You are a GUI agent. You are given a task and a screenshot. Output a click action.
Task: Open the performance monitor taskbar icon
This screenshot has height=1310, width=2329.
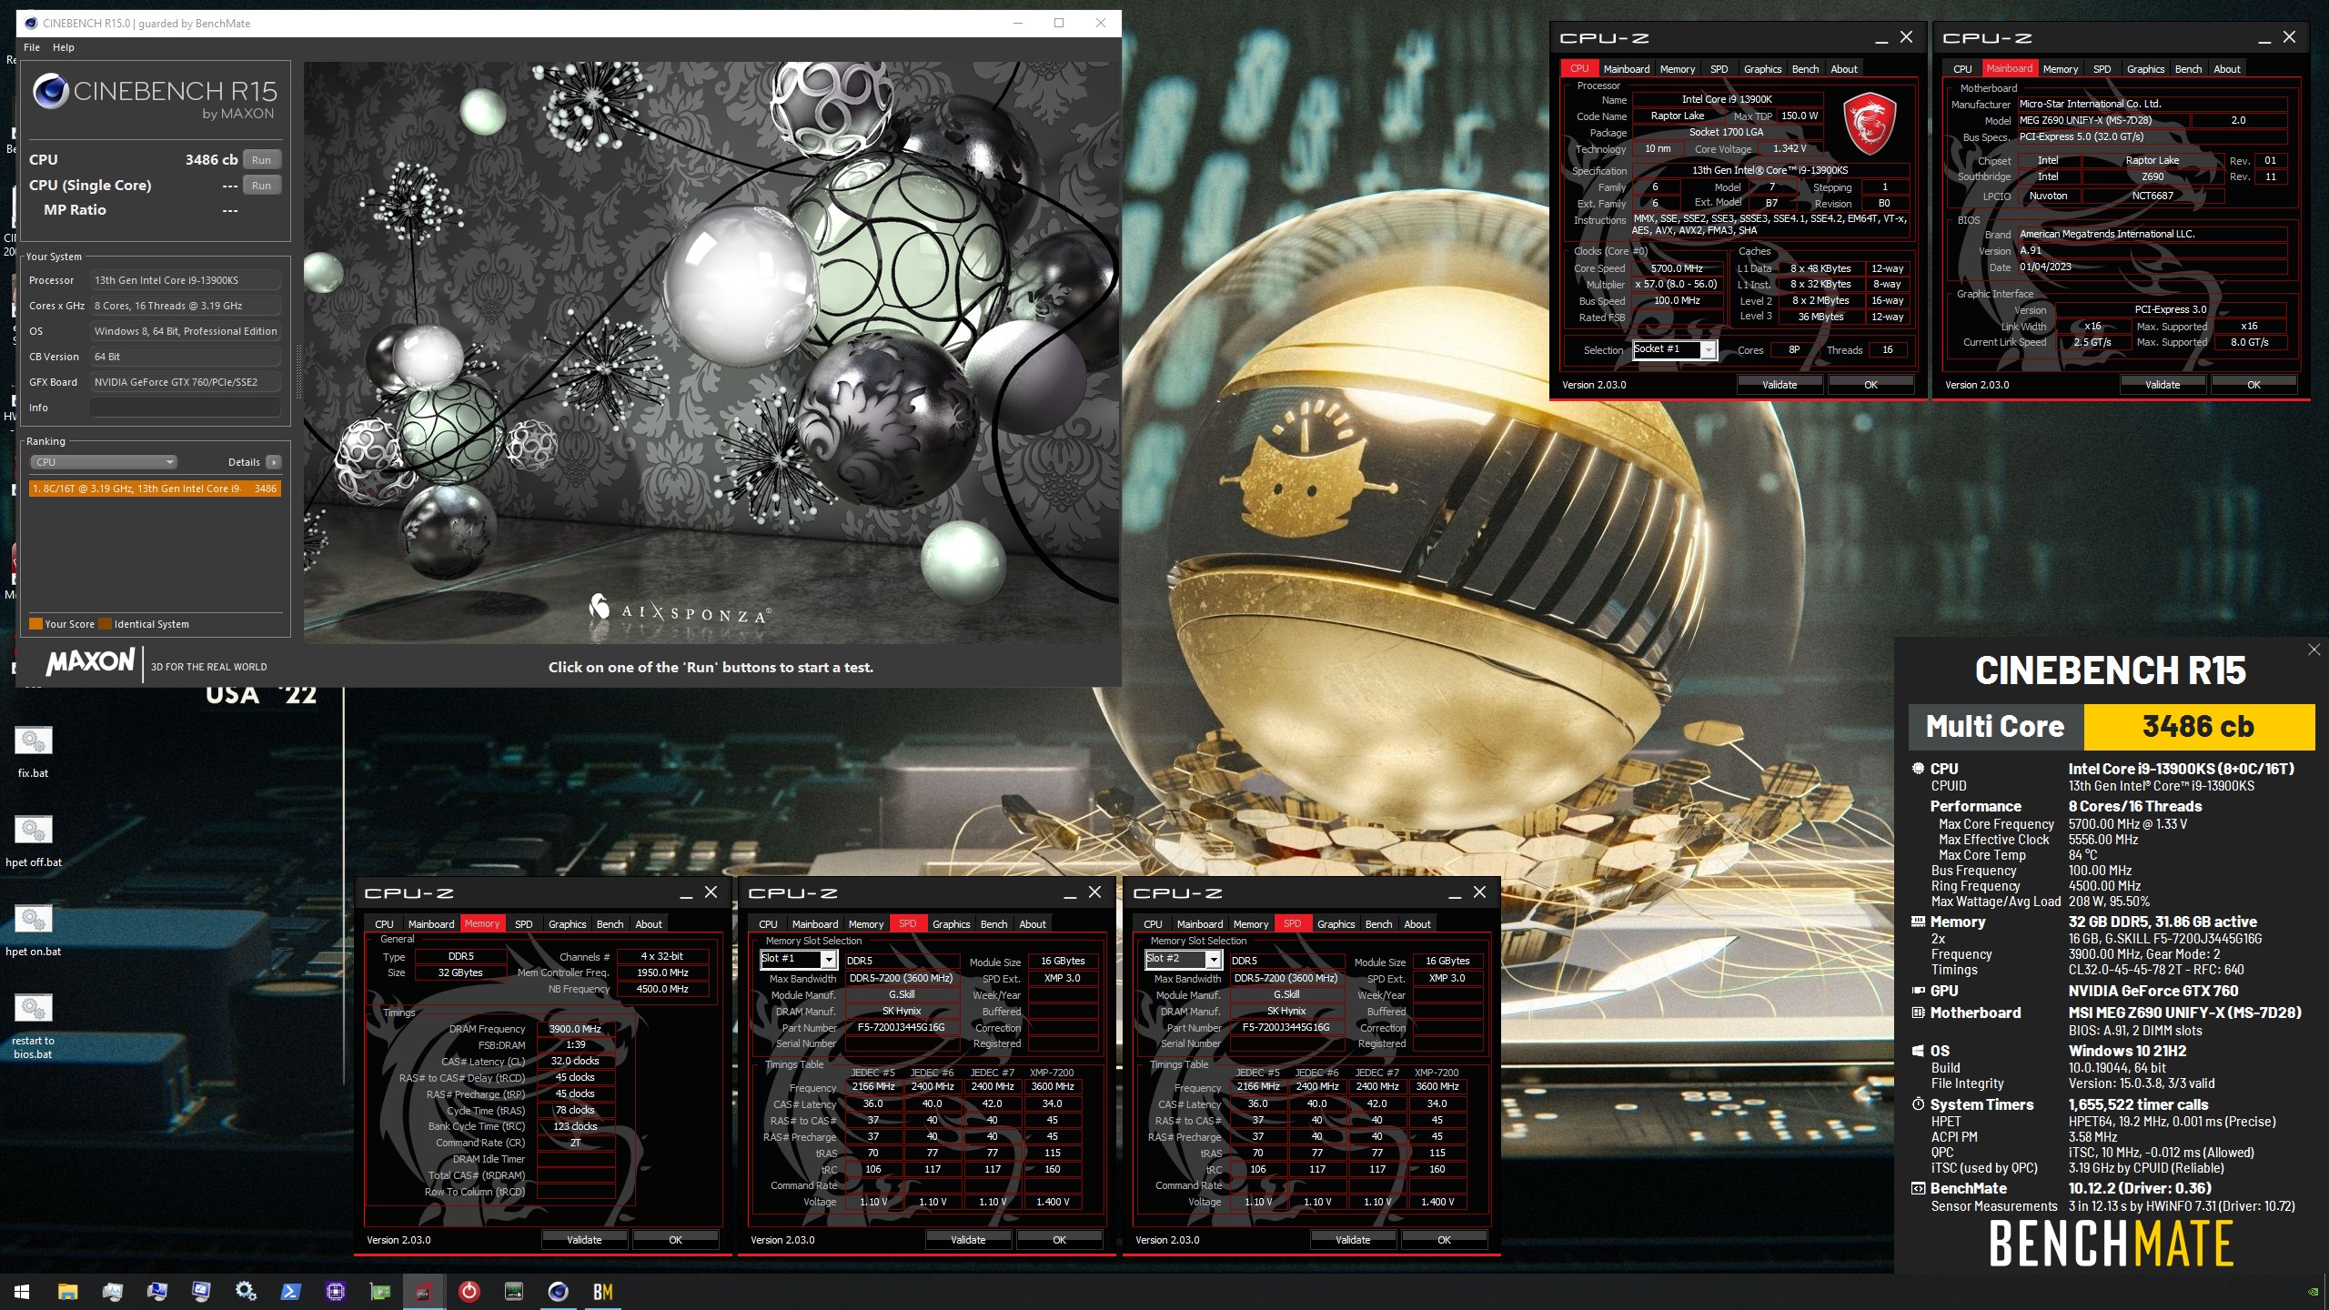[112, 1291]
